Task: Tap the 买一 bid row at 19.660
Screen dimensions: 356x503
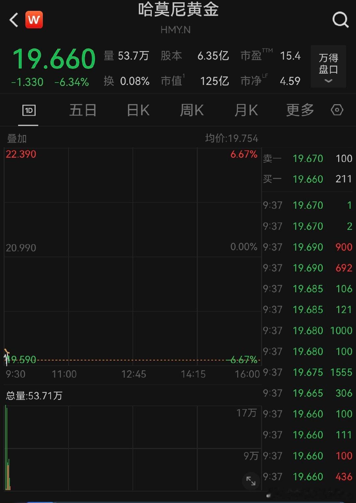Action: point(308,179)
